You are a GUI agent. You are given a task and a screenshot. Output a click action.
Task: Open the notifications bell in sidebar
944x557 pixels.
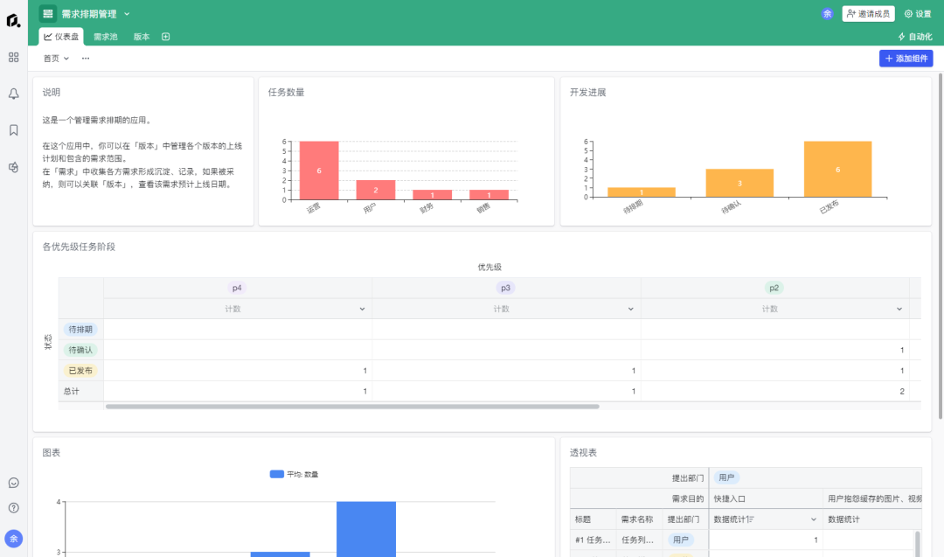click(13, 94)
